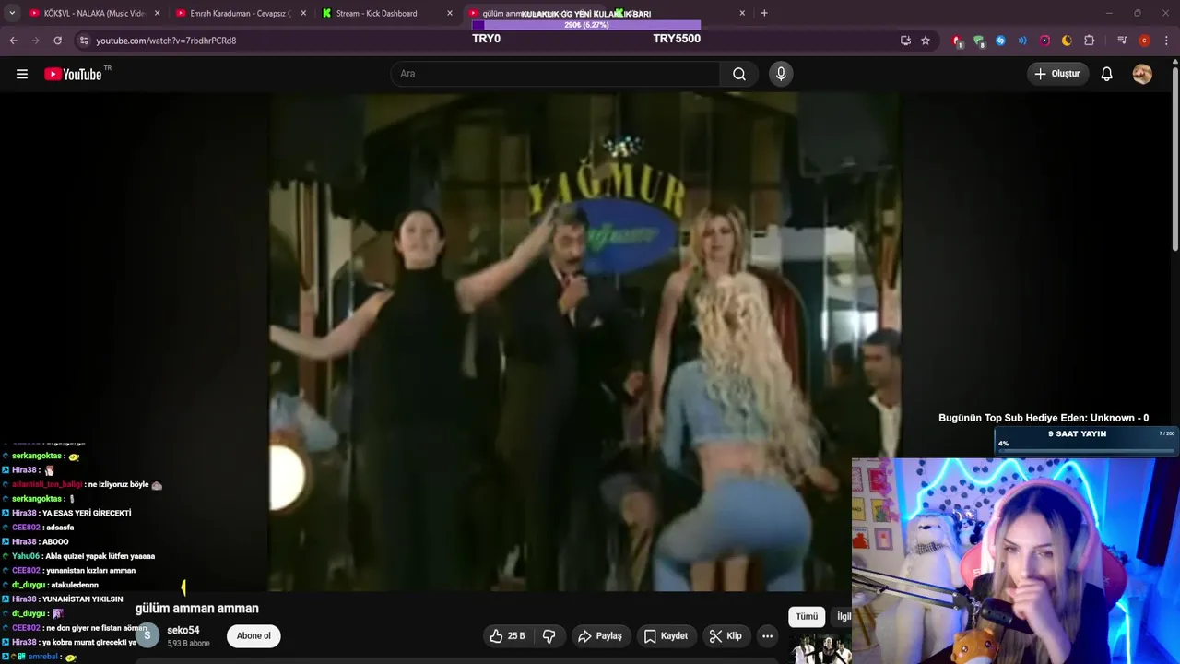
Task: Click the page vertical scrollbar
Action: [x=1175, y=157]
